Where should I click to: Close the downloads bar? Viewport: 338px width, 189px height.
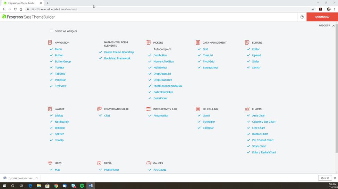click(x=335, y=178)
